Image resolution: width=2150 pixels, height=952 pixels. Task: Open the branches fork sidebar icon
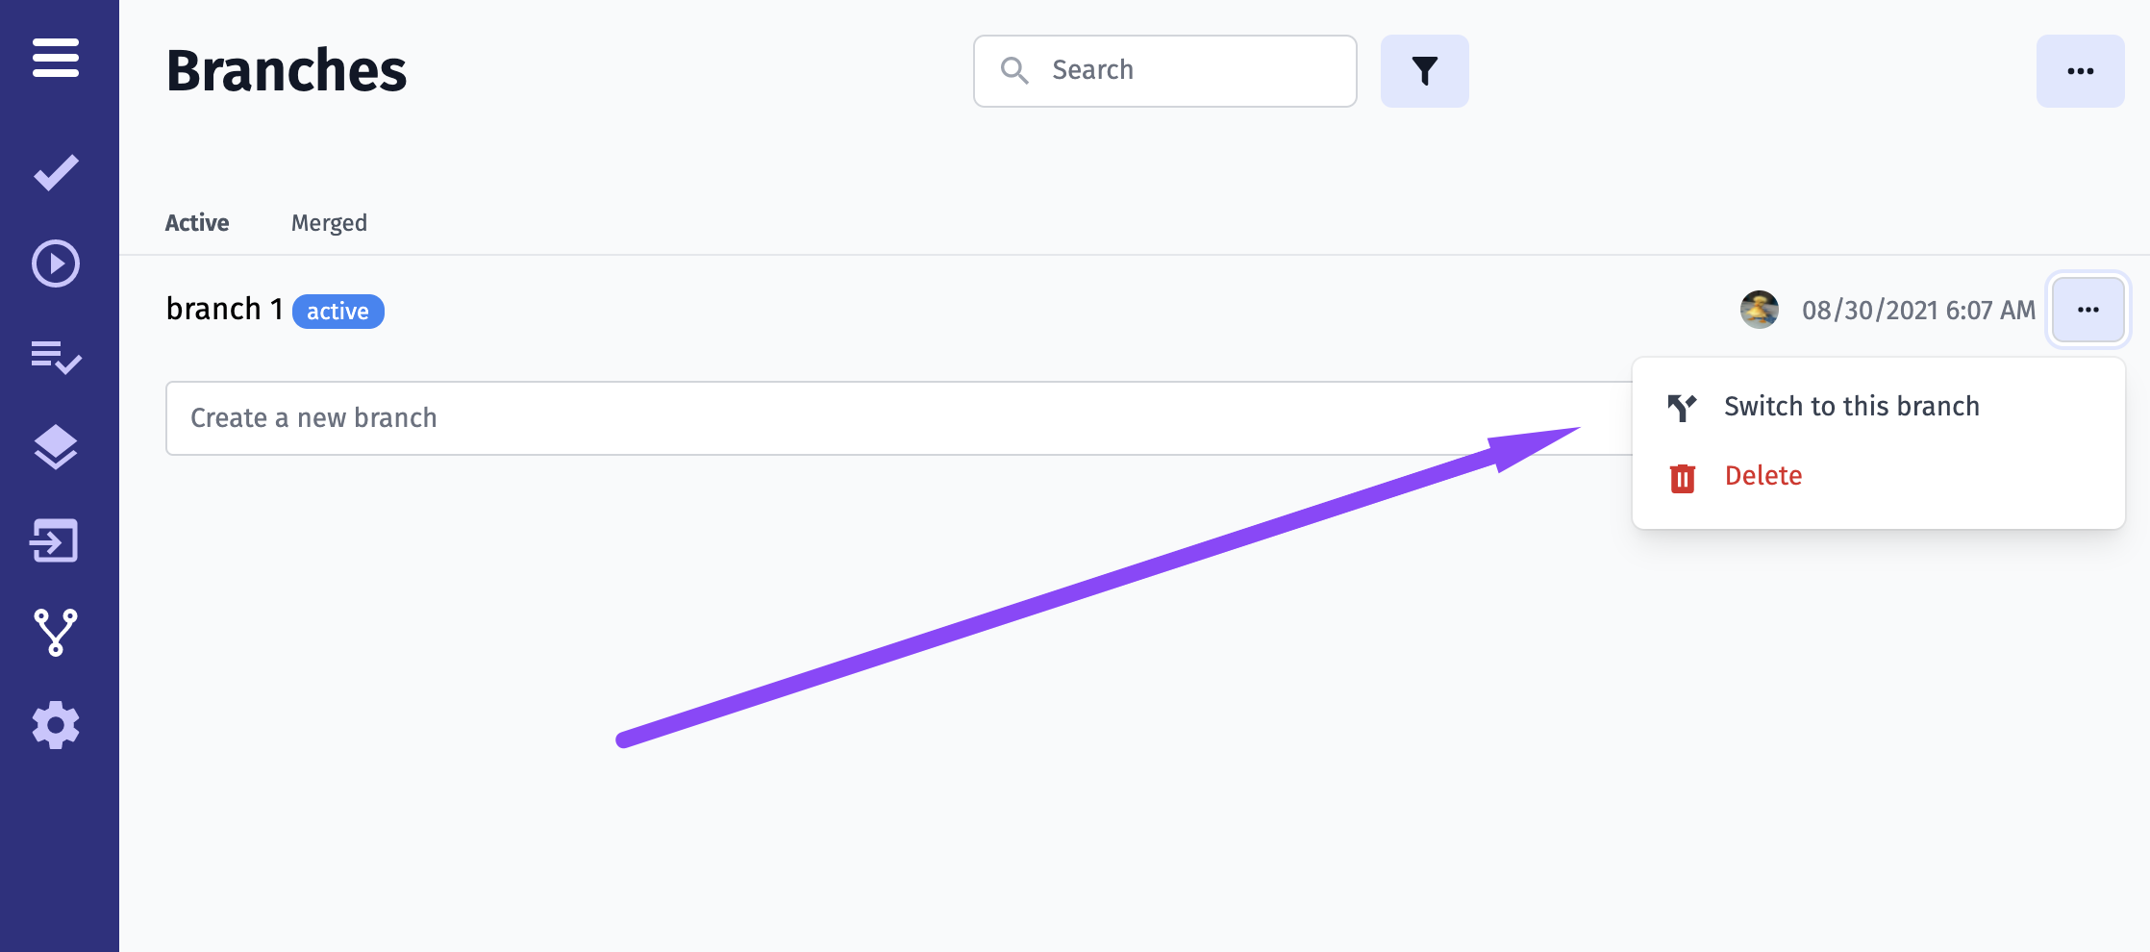(56, 633)
